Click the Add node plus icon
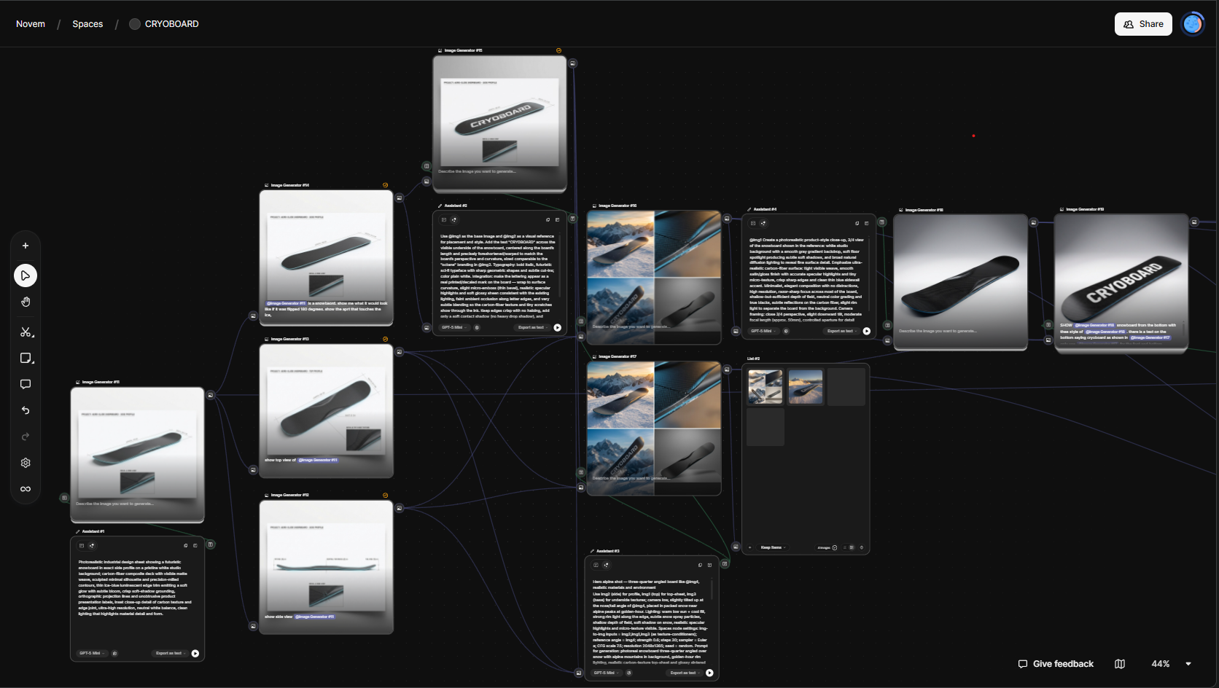 click(26, 246)
